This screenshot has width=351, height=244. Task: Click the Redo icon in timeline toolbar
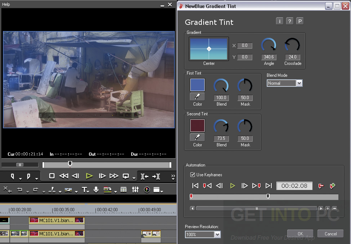(x=36, y=190)
